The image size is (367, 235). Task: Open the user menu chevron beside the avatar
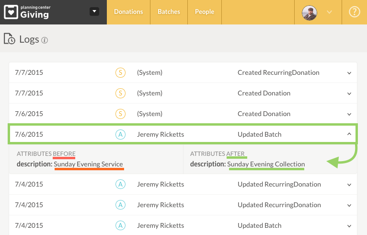pos(329,12)
